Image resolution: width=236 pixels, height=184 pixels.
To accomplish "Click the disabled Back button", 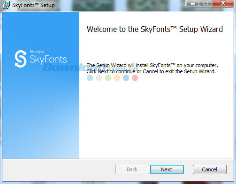I will tap(132, 169).
